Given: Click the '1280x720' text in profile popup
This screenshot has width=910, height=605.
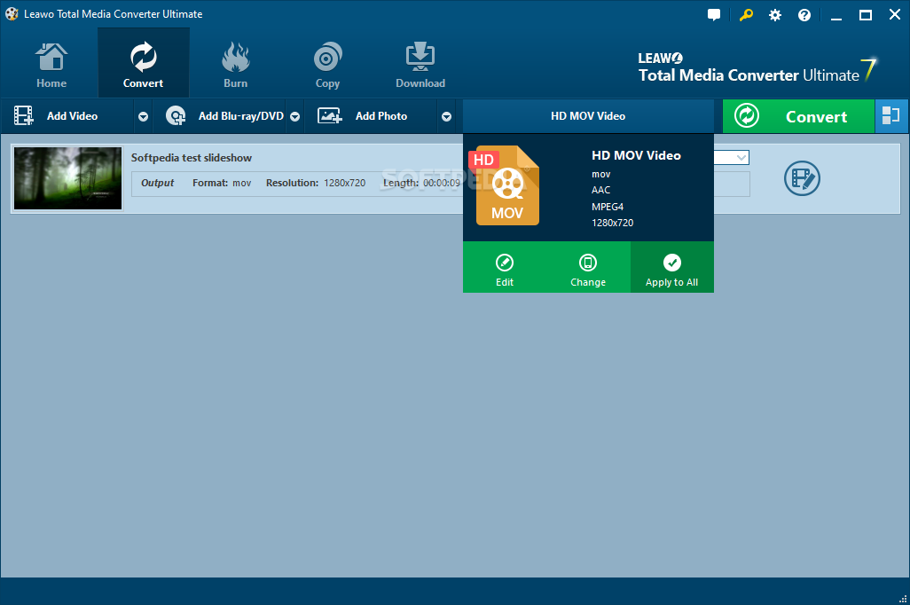Looking at the screenshot, I should (612, 223).
